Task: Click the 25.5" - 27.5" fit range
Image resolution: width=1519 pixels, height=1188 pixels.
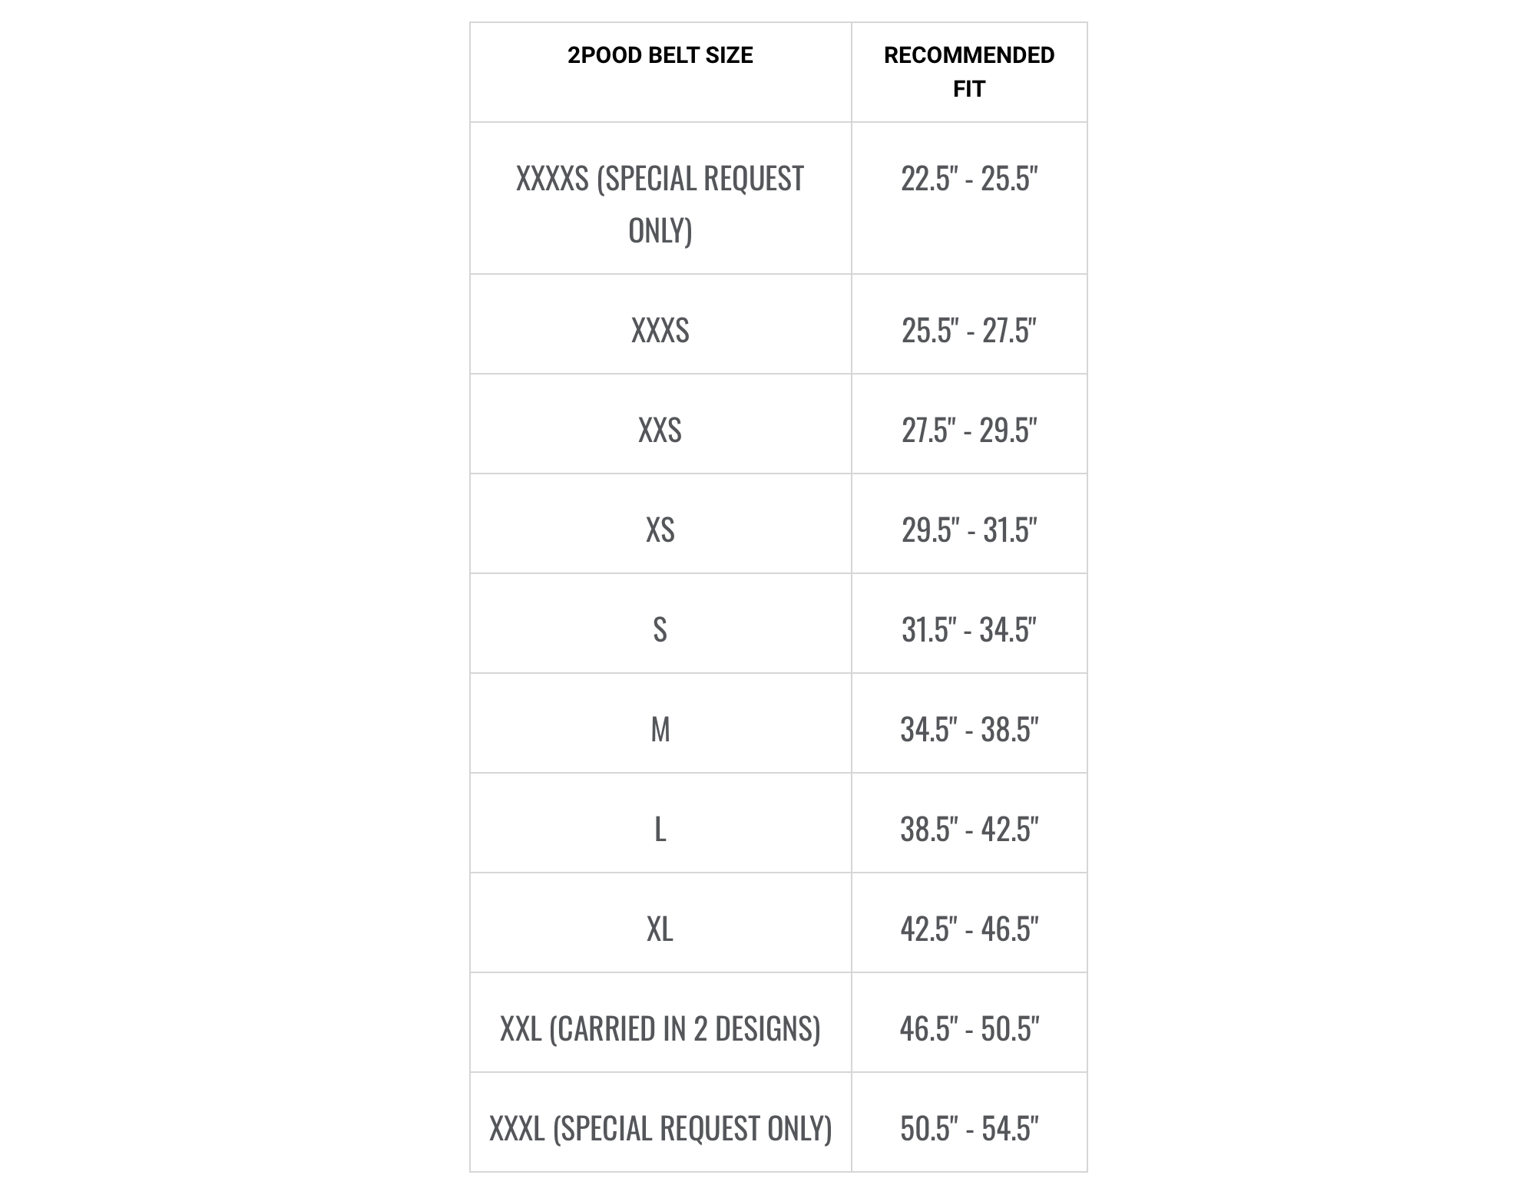Action: pyautogui.click(x=969, y=331)
